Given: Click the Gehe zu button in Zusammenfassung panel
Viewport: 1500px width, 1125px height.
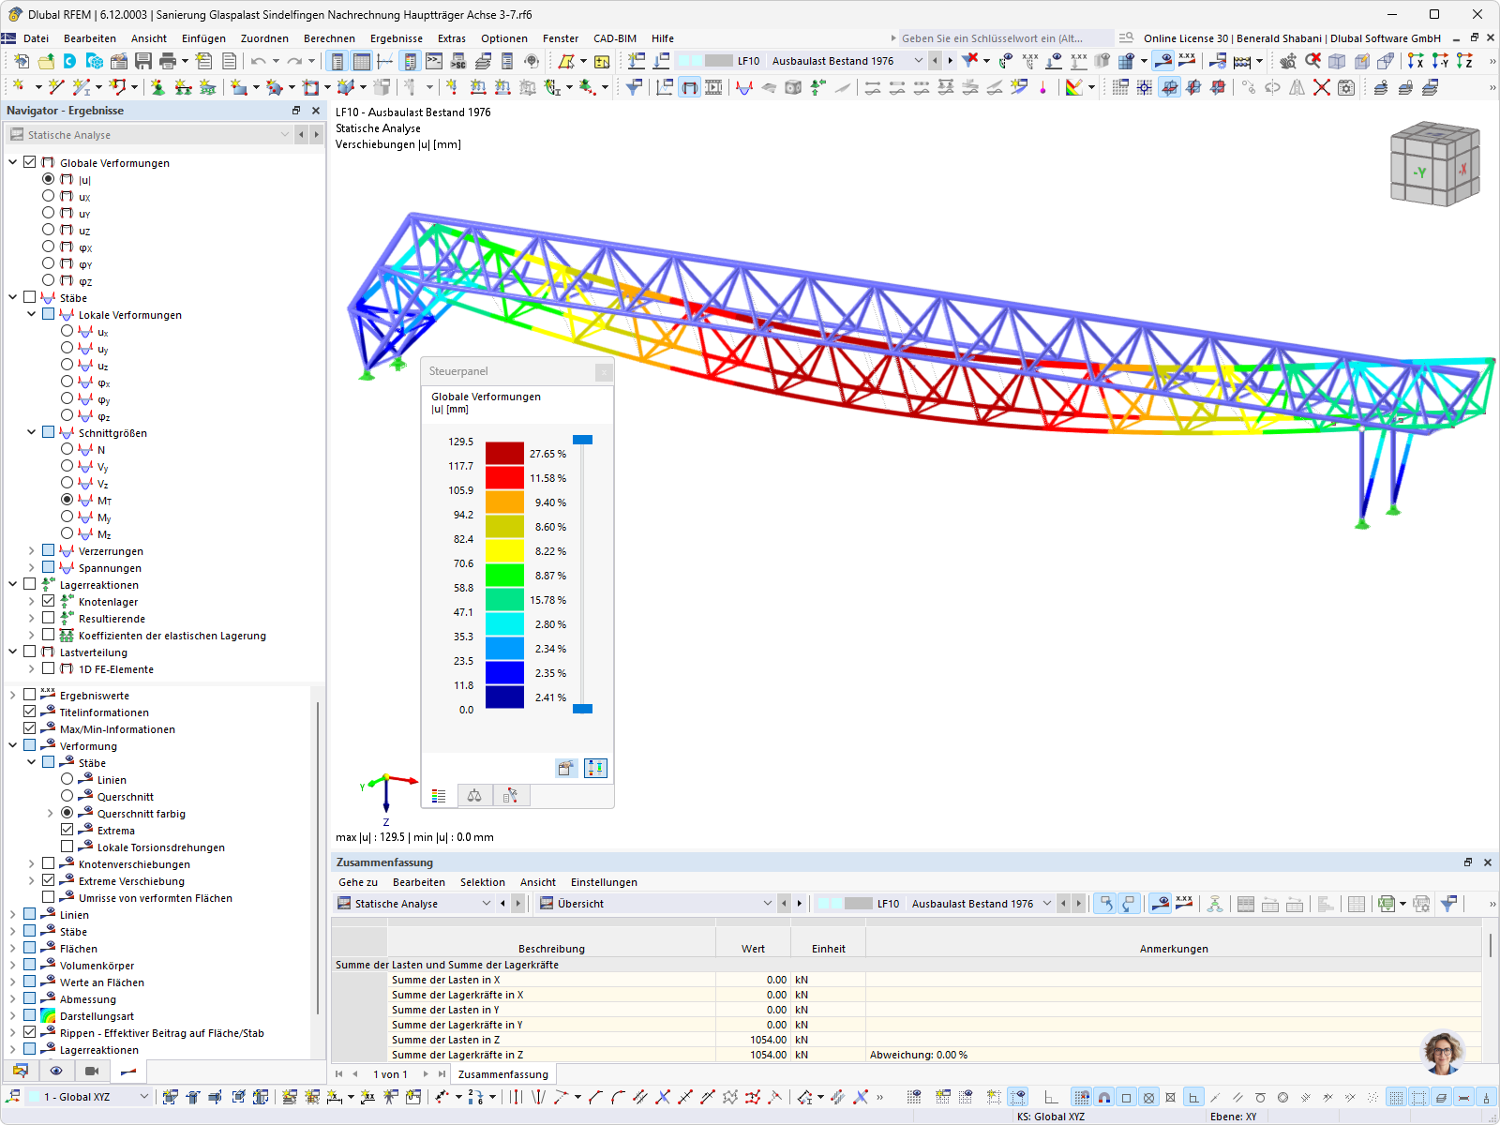Looking at the screenshot, I should (x=357, y=882).
